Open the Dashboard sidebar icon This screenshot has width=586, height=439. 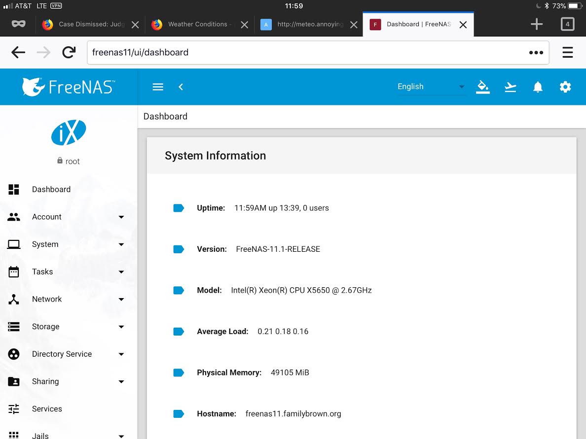tap(14, 189)
